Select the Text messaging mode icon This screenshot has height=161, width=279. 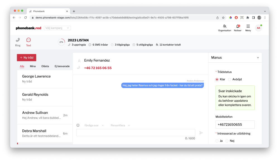[x=28, y=40]
